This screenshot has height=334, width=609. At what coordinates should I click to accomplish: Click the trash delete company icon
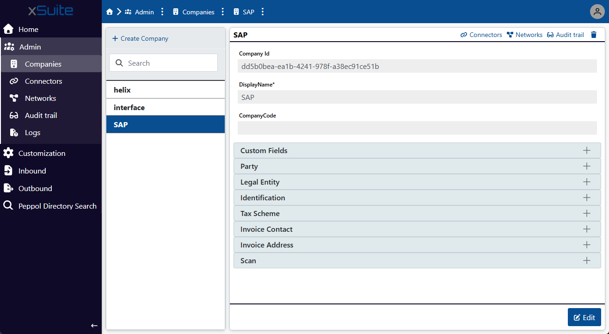click(x=594, y=35)
